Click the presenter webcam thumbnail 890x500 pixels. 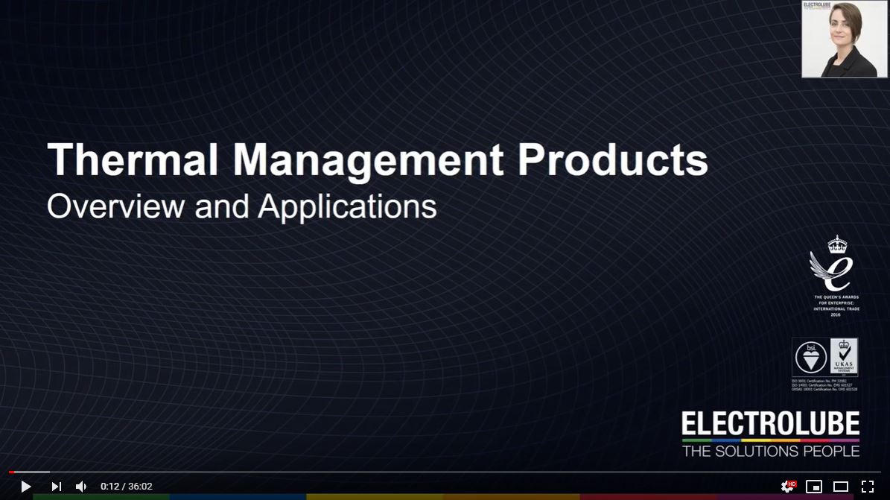pyautogui.click(x=845, y=39)
